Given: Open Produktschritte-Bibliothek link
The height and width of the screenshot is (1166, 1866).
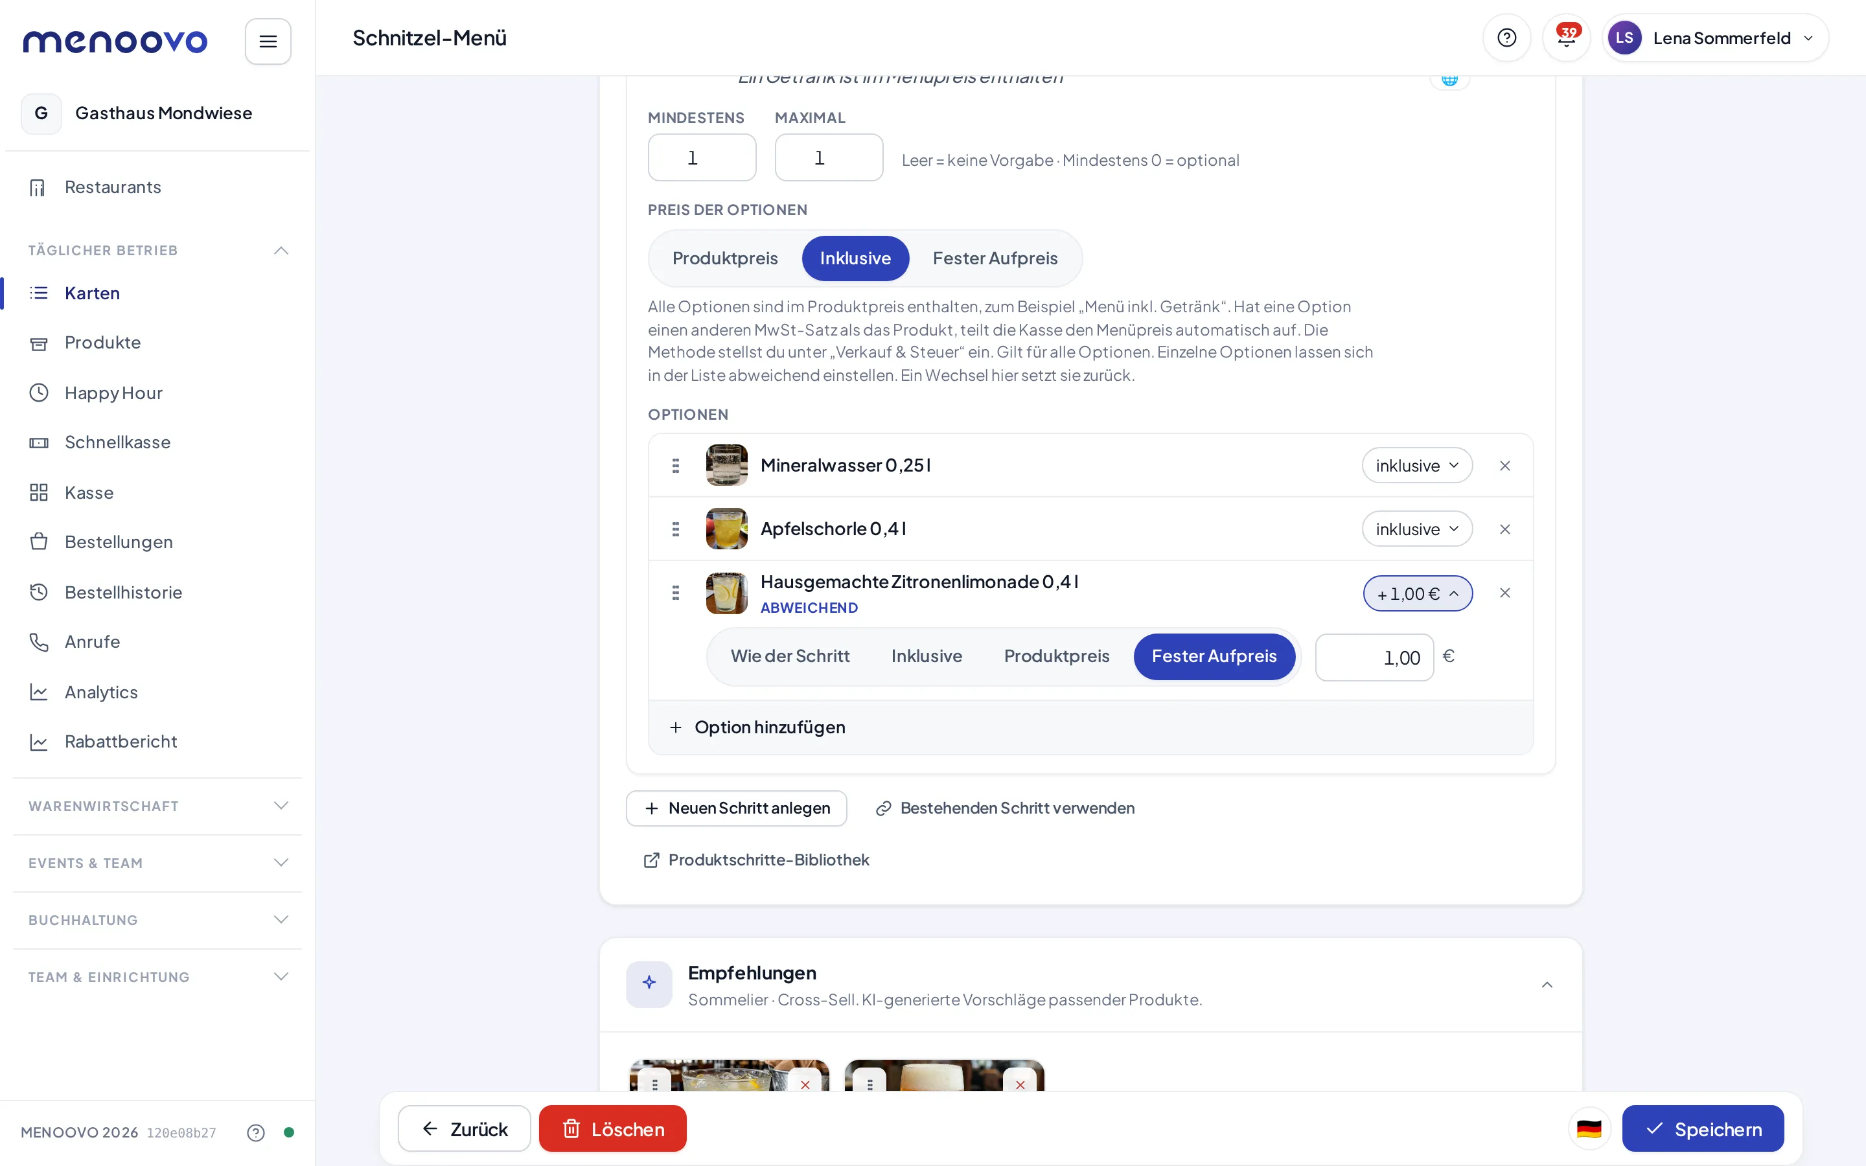Looking at the screenshot, I should (x=755, y=860).
